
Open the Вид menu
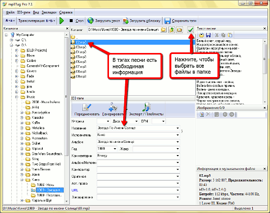click(36, 12)
